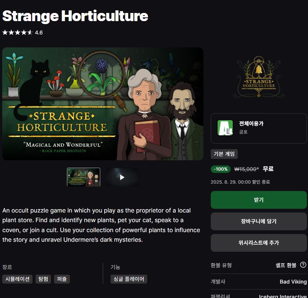308x298 pixels.
Task: Click the main hero artwork image
Action: (x=103, y=104)
